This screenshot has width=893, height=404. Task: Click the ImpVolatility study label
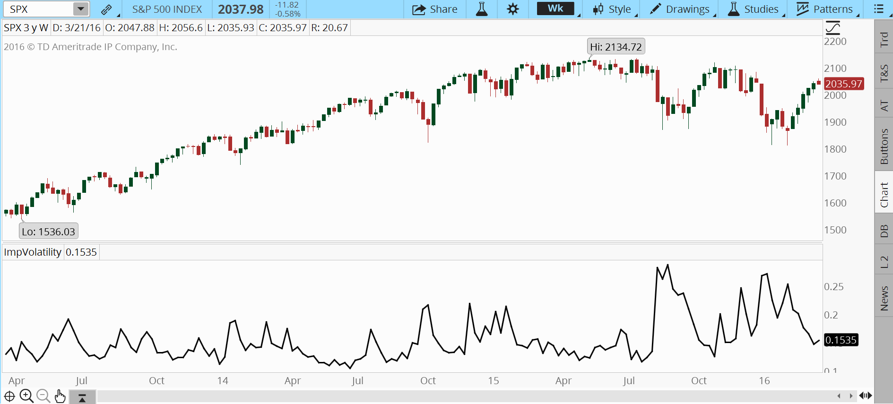(33, 252)
